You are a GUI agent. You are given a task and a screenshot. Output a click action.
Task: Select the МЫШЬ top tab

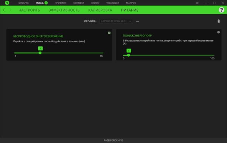tap(40, 3)
